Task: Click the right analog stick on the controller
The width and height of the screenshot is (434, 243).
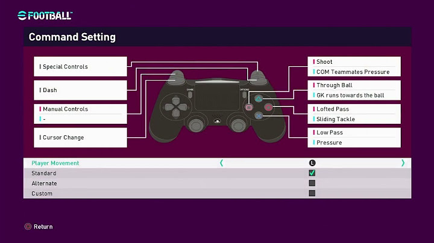Action: pyautogui.click(x=237, y=125)
